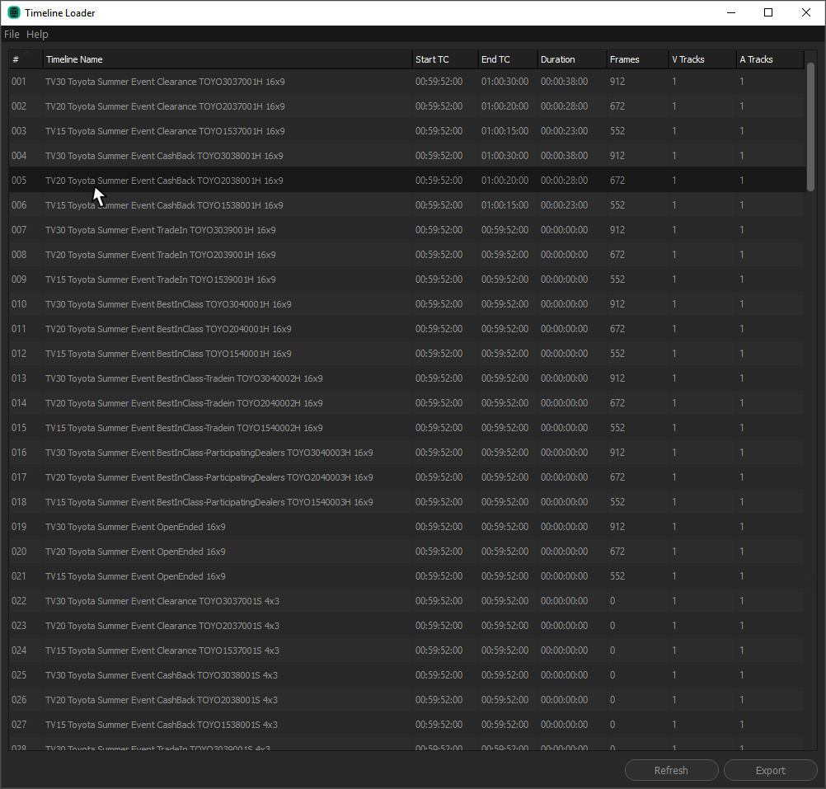Select TV15 BestInClass TOYO1540001H 16x9 timeline

click(406, 354)
